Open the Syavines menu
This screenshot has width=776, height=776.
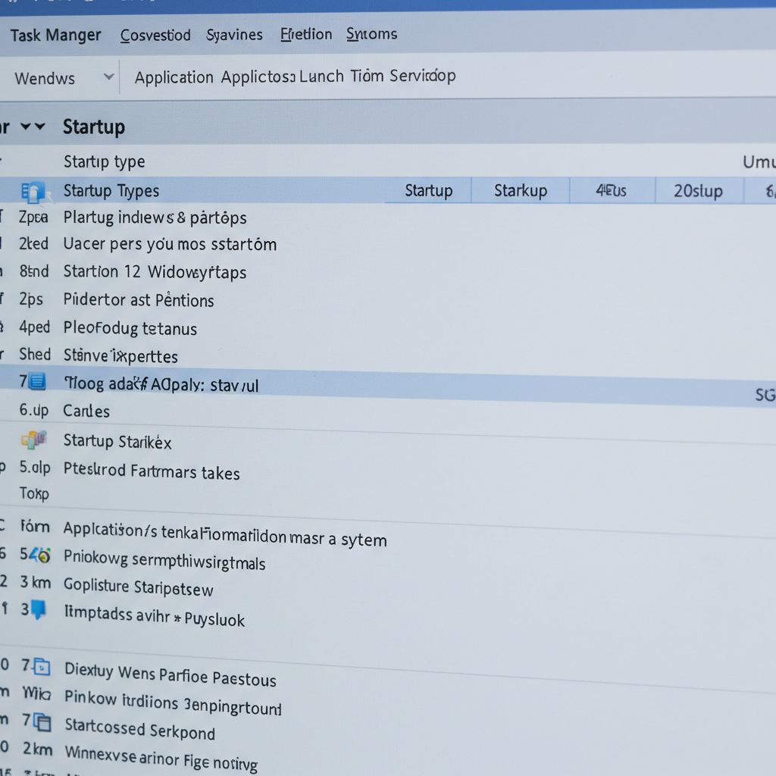pyautogui.click(x=235, y=35)
